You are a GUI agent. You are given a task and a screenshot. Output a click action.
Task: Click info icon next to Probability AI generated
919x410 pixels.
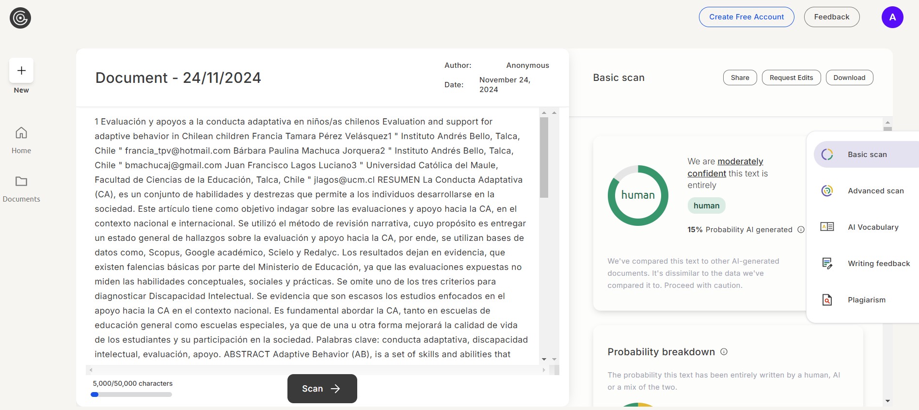(801, 230)
